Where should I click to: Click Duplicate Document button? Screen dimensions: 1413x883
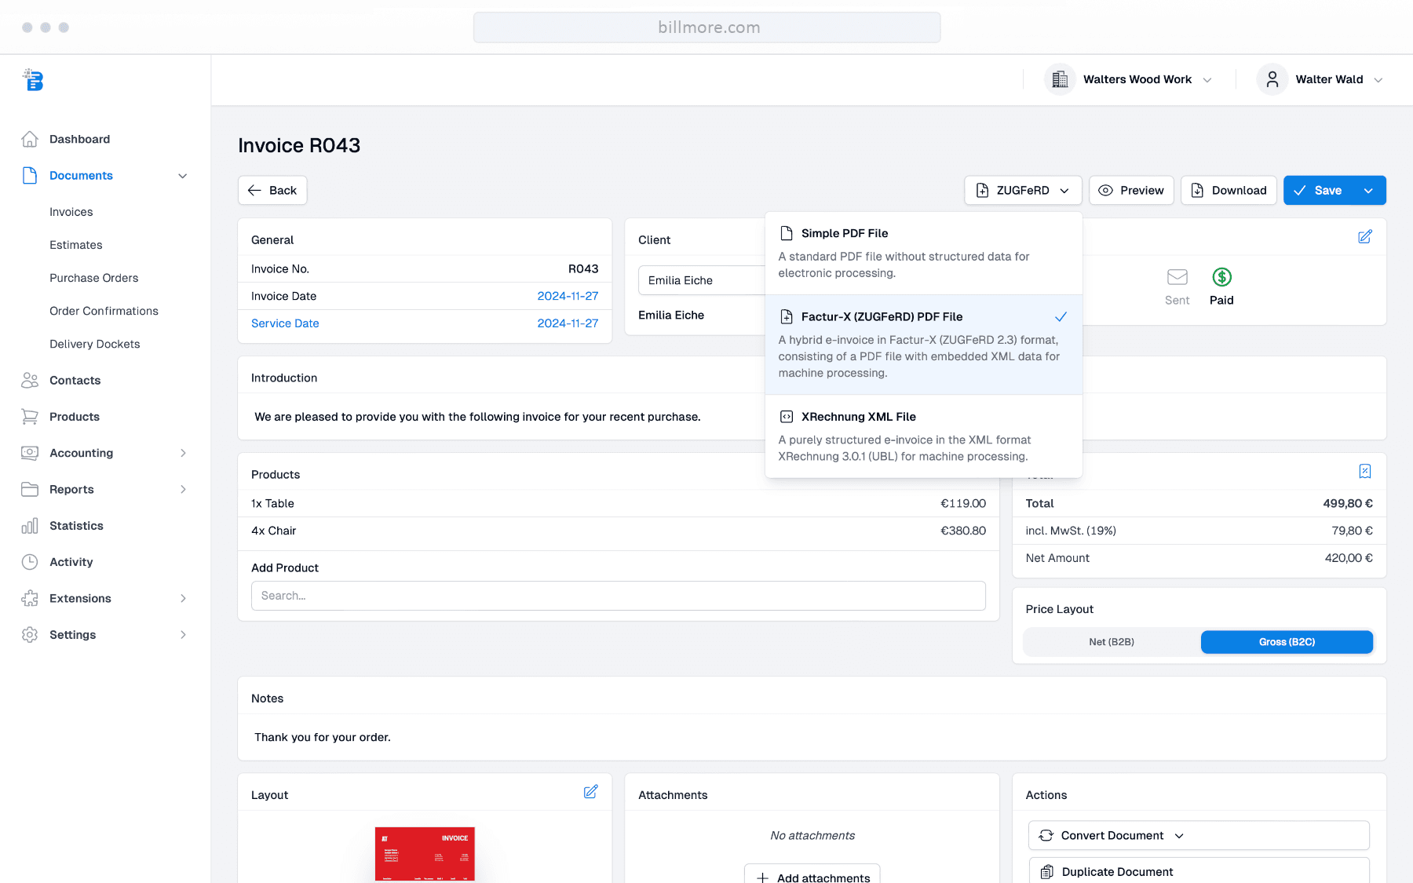tap(1199, 870)
